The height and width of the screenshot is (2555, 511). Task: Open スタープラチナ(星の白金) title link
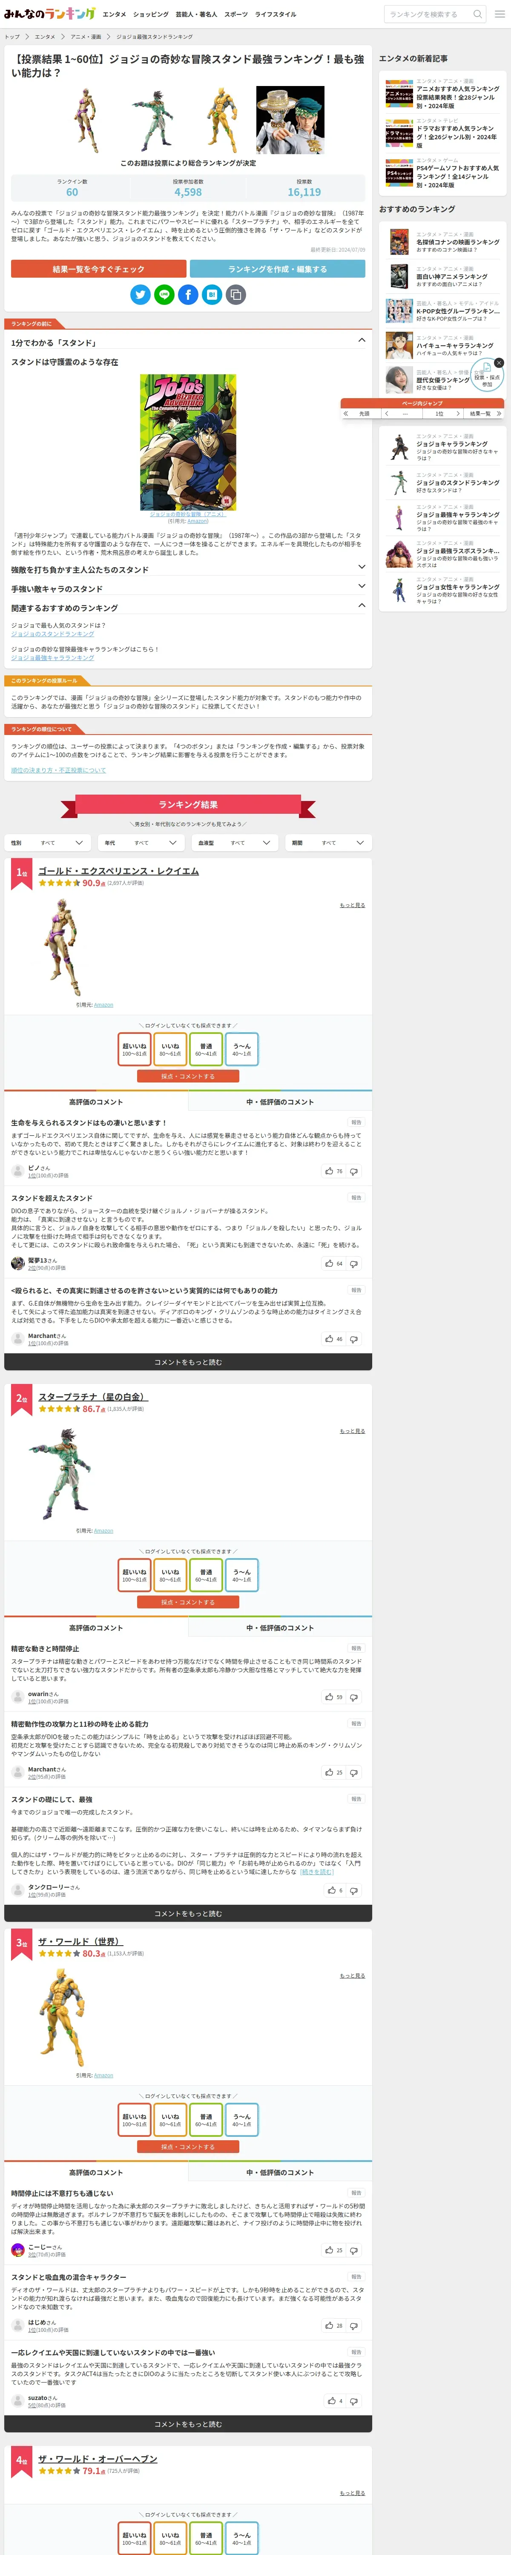click(92, 1397)
